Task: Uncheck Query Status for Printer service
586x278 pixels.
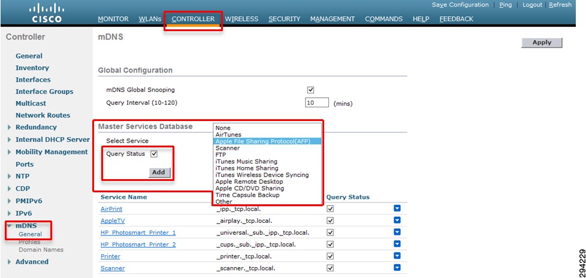Action: 330,256
